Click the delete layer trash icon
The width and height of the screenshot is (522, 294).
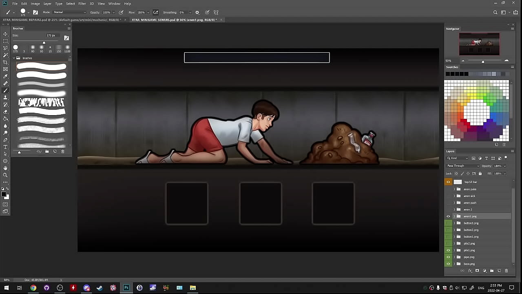tap(507, 271)
